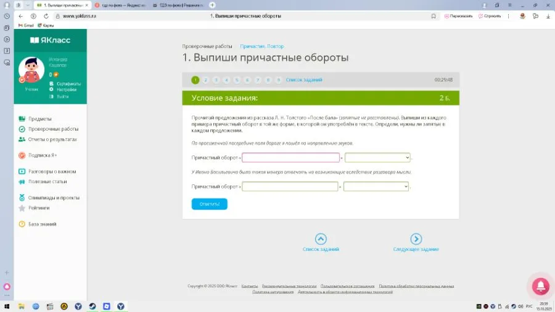Click the База знаний question icon
This screenshot has height=312, width=555.
tap(22, 224)
